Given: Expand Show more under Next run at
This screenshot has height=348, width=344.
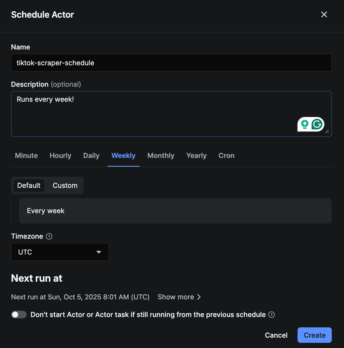Looking at the screenshot, I should point(179,297).
